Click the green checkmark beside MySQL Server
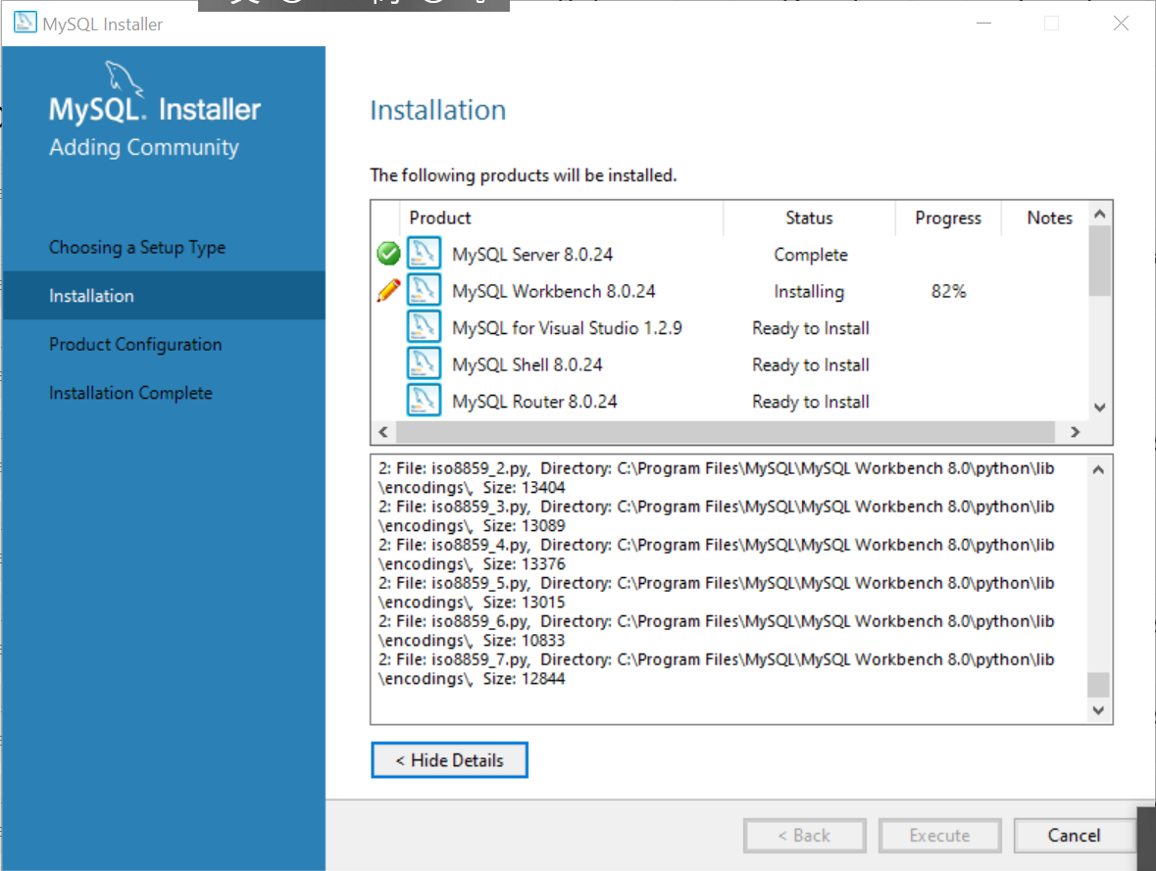 388,254
